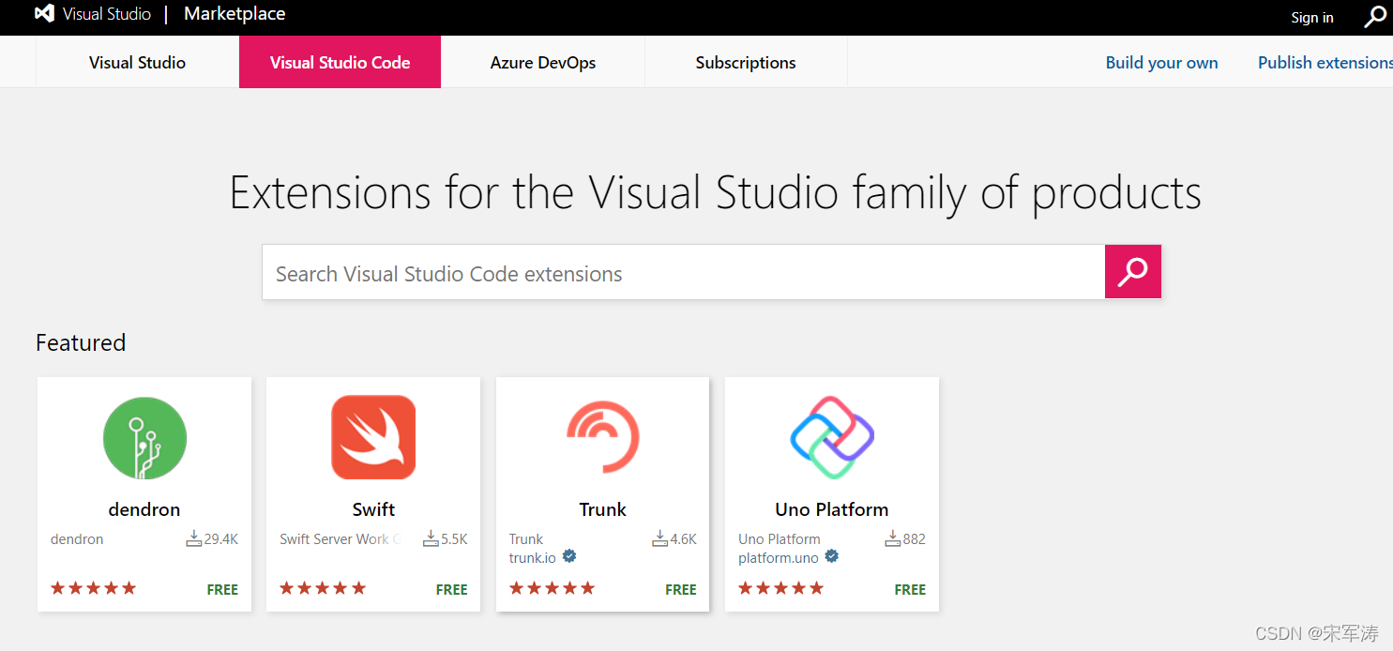This screenshot has height=651, width=1393.
Task: Switch to the Visual Studio tab
Action: tap(137, 62)
